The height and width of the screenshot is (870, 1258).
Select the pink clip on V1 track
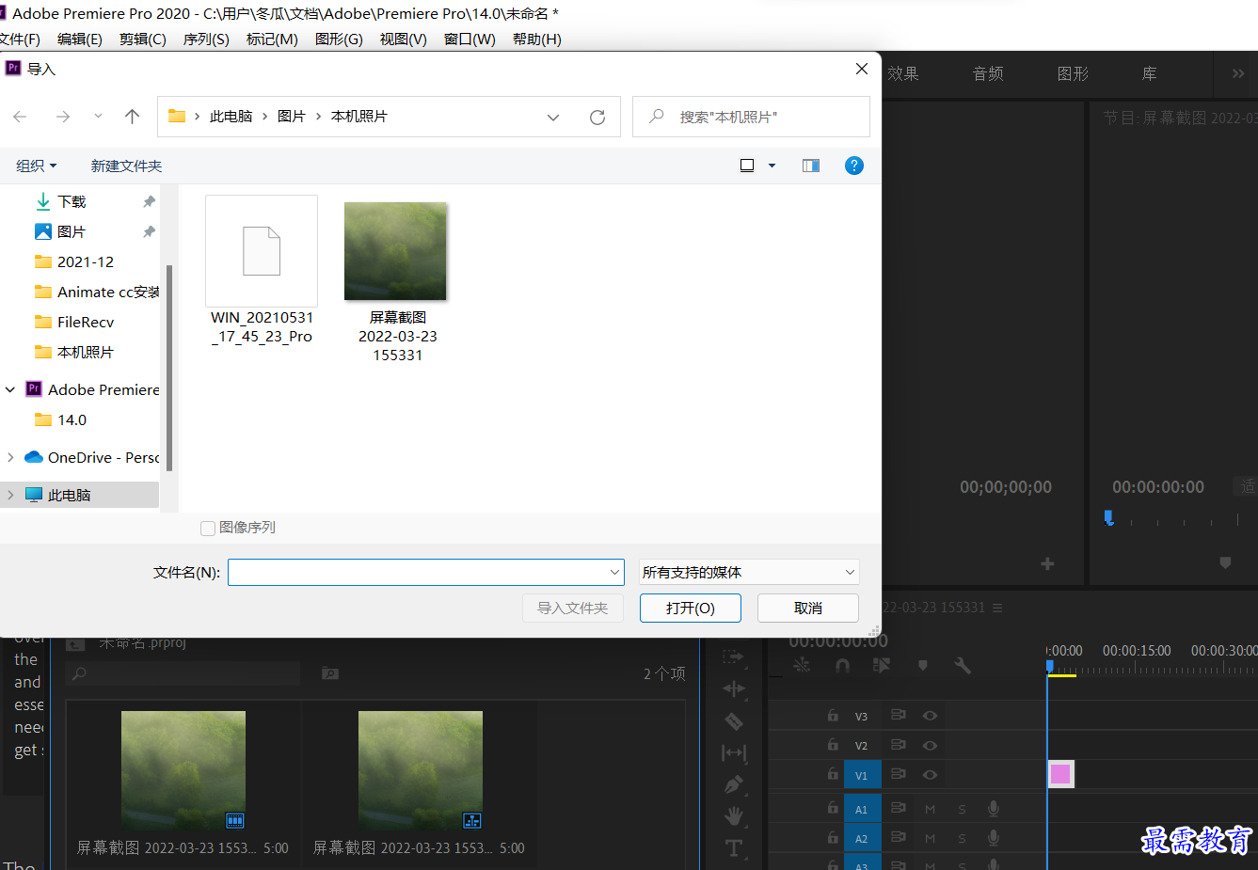1060,774
